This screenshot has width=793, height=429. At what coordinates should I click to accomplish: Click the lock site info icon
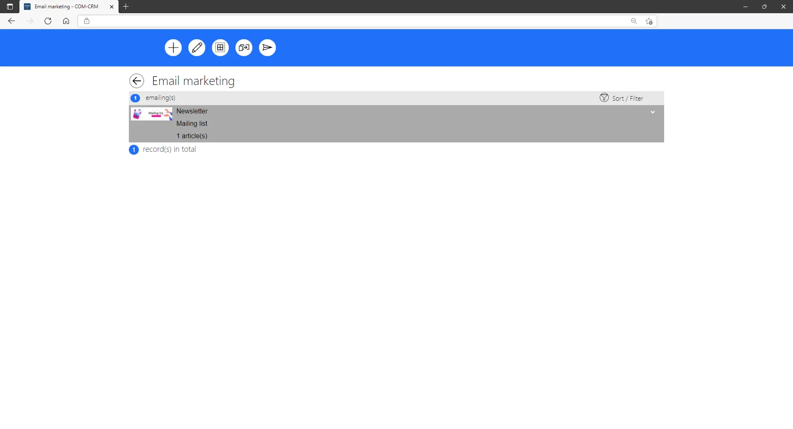[x=87, y=21]
